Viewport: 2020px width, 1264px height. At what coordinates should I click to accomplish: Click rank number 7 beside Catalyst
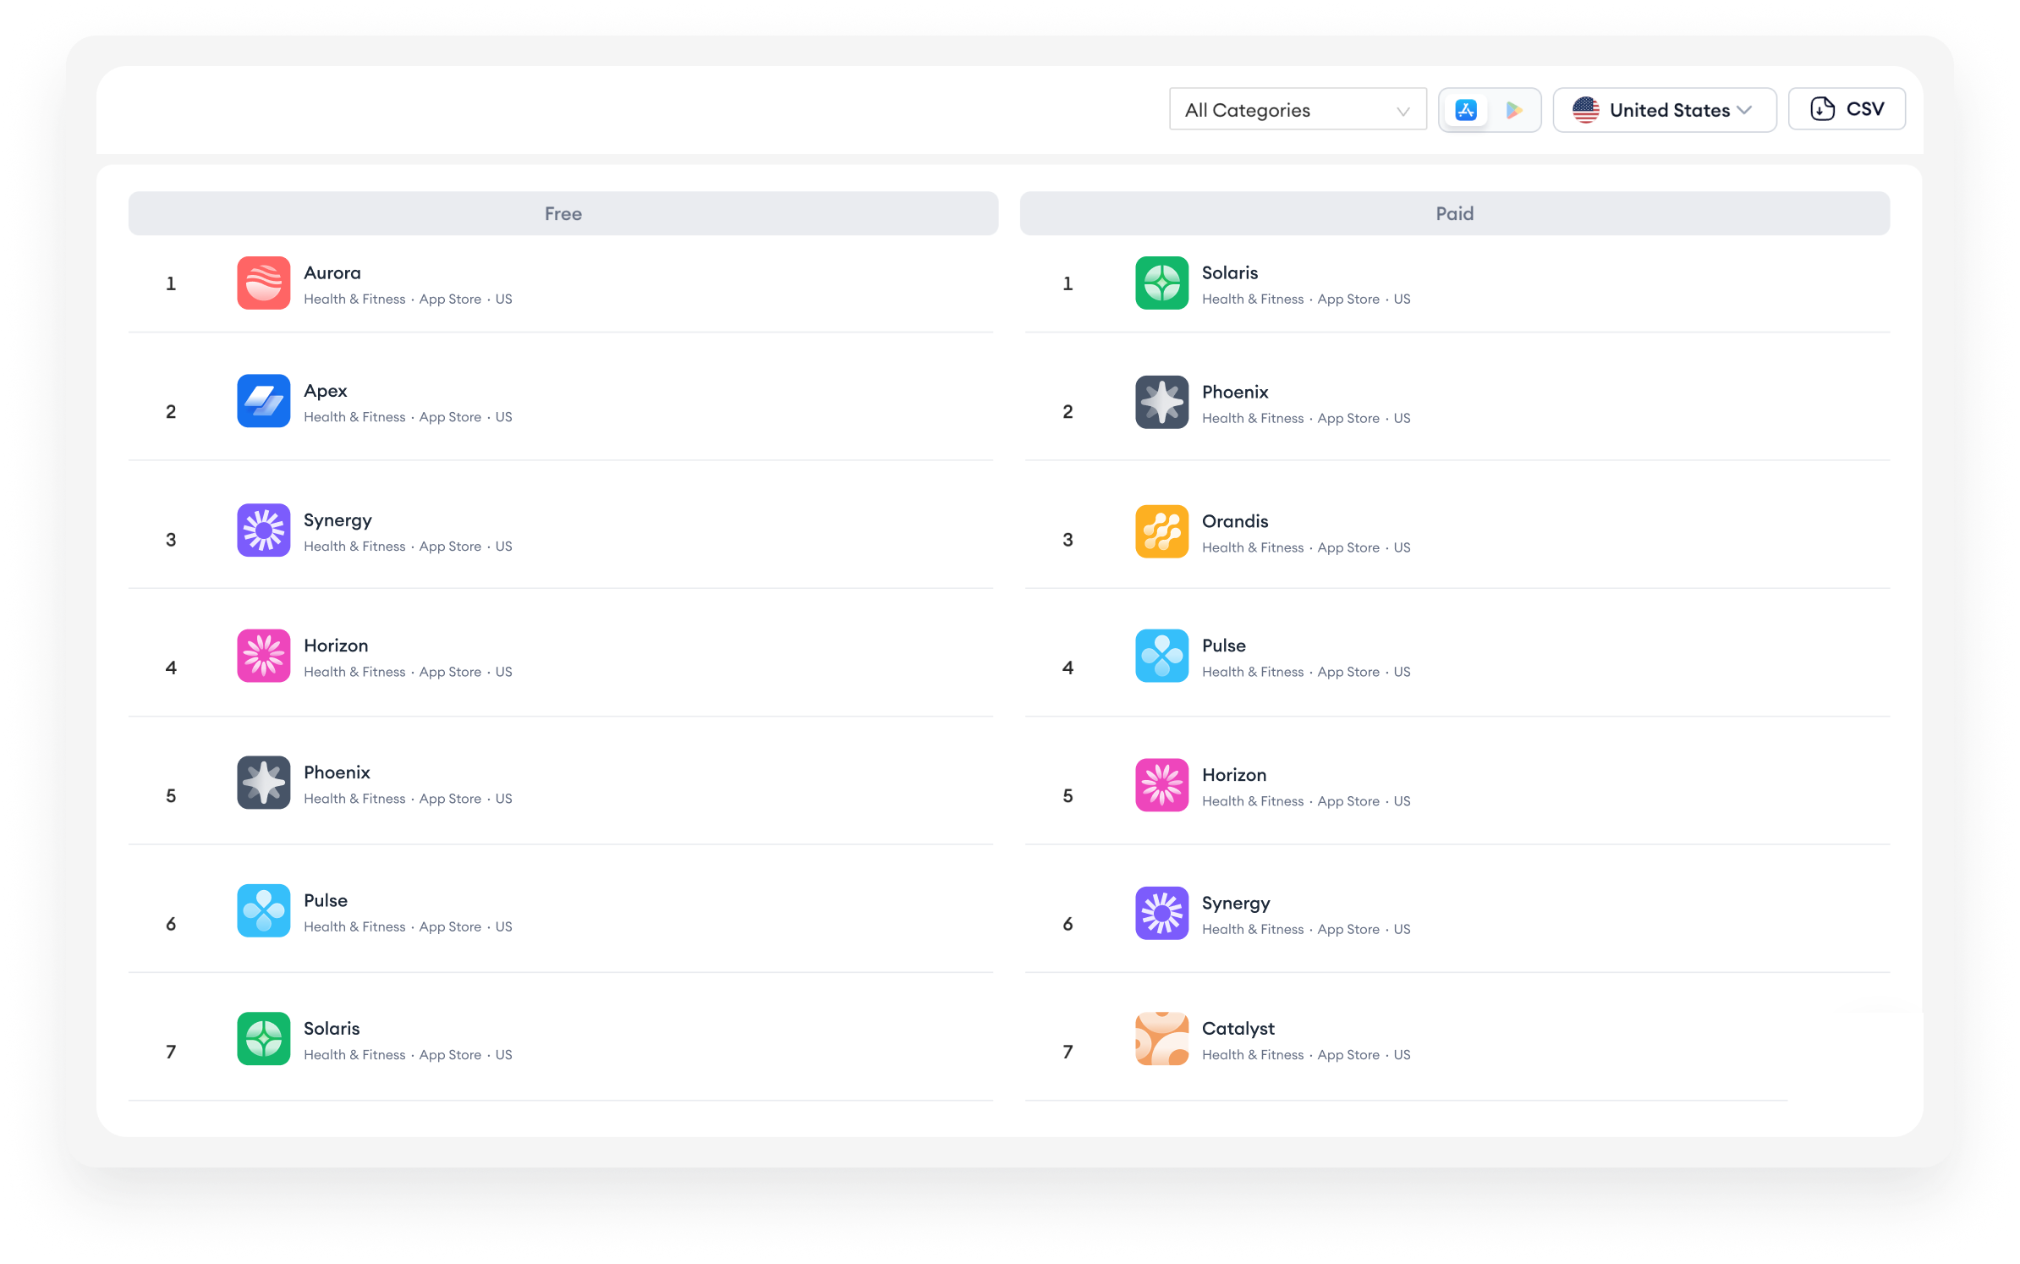(x=1068, y=1052)
